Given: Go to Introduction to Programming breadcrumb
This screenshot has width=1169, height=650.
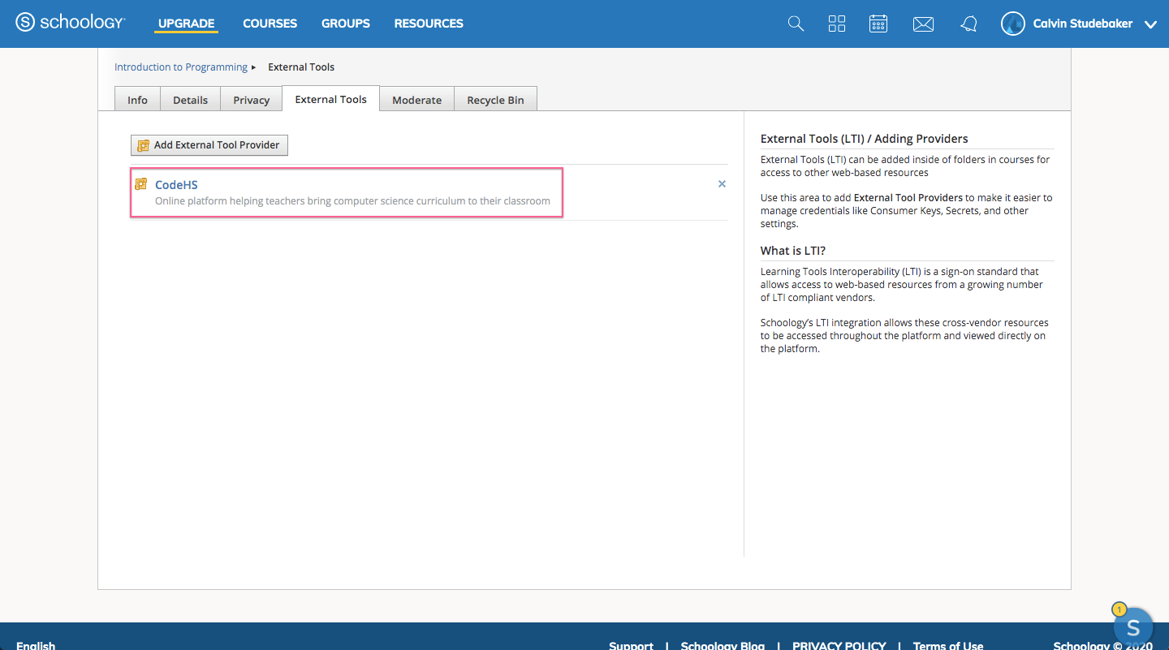Looking at the screenshot, I should coord(180,67).
